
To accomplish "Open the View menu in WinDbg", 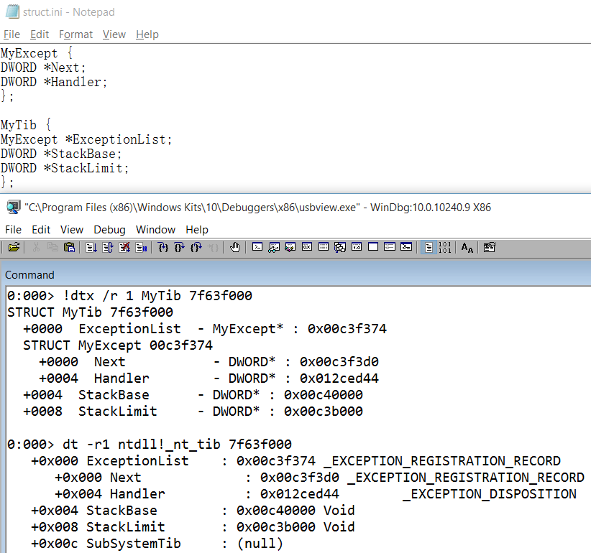I will [72, 230].
